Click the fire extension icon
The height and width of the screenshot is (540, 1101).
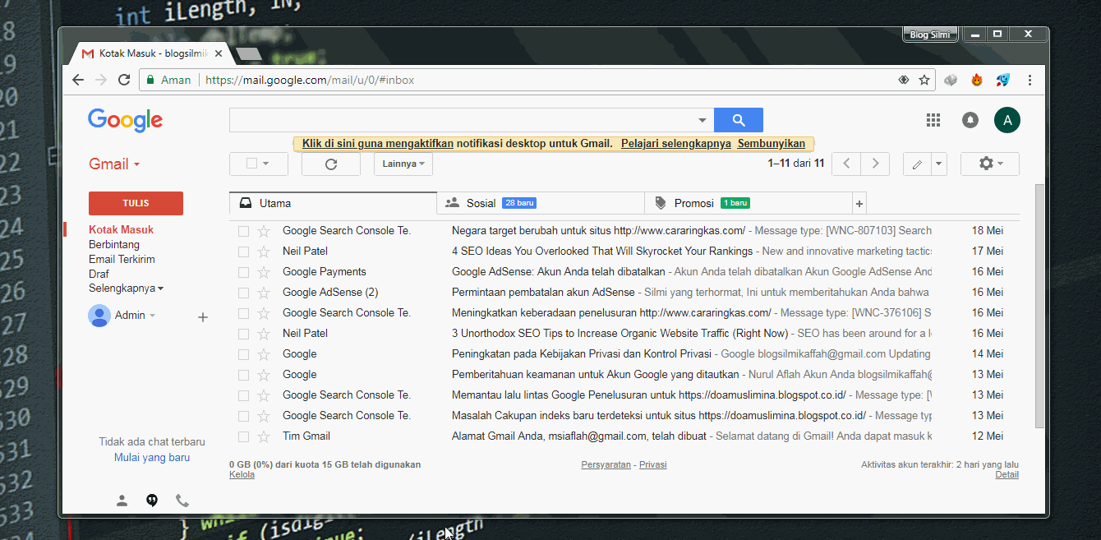pyautogui.click(x=977, y=80)
